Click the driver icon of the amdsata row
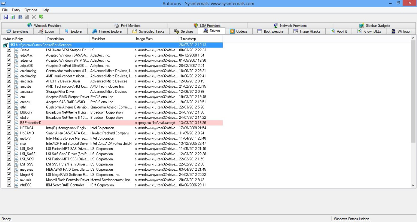 pyautogui.click(x=16, y=81)
